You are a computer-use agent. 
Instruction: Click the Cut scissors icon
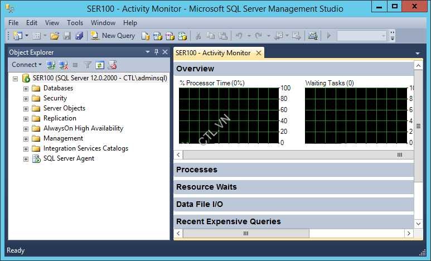[x=198, y=36]
